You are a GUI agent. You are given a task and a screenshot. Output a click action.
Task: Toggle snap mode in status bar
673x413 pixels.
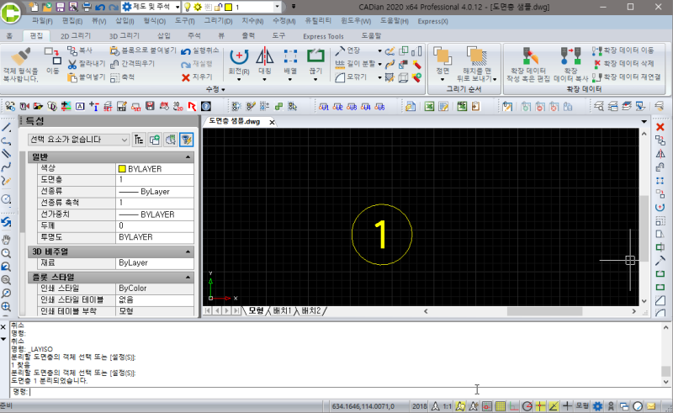pyautogui.click(x=487, y=405)
